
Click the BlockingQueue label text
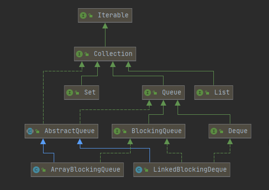click(156, 131)
